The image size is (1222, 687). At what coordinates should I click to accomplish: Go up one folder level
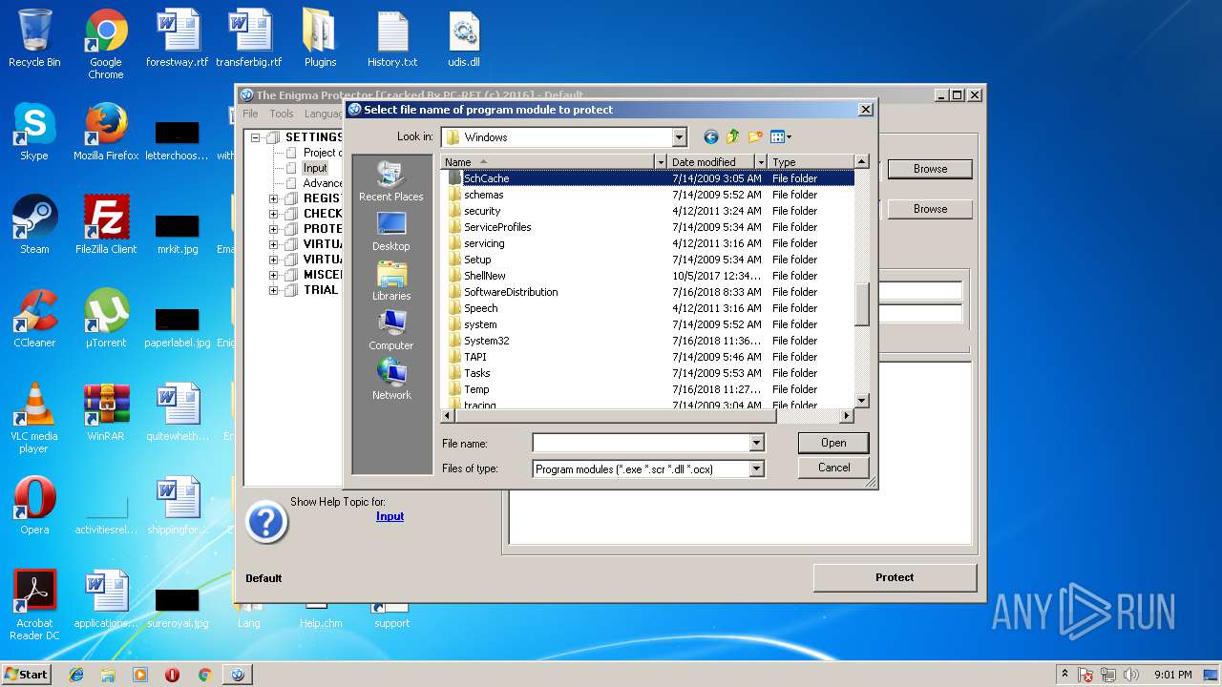[732, 137]
